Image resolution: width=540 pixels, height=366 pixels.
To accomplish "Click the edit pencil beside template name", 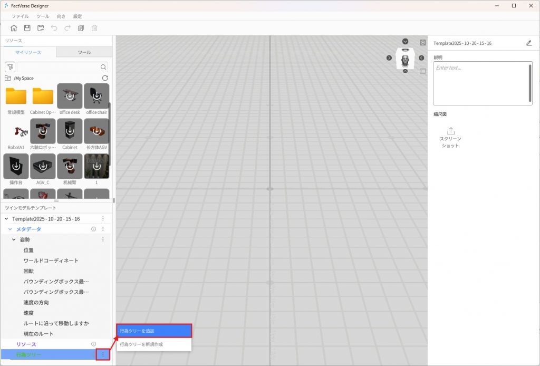I will coord(529,43).
